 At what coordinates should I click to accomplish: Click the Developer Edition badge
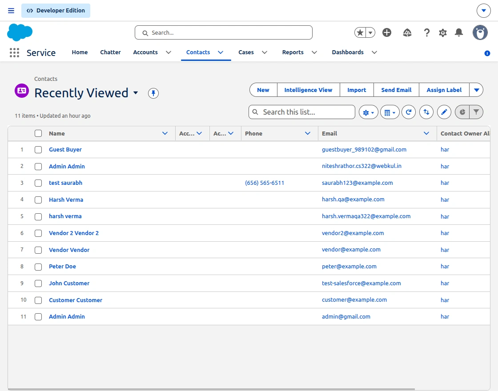tap(56, 11)
